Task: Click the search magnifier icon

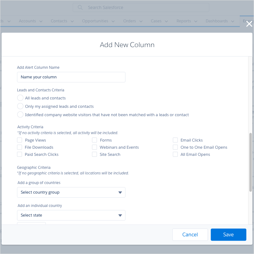Action: [x=80, y=7]
